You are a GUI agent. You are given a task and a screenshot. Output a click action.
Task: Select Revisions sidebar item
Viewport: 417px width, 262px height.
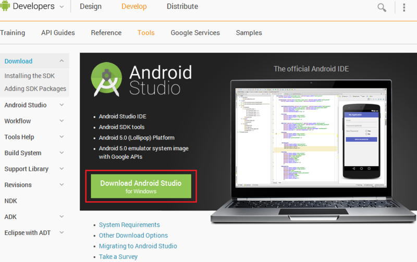18,185
